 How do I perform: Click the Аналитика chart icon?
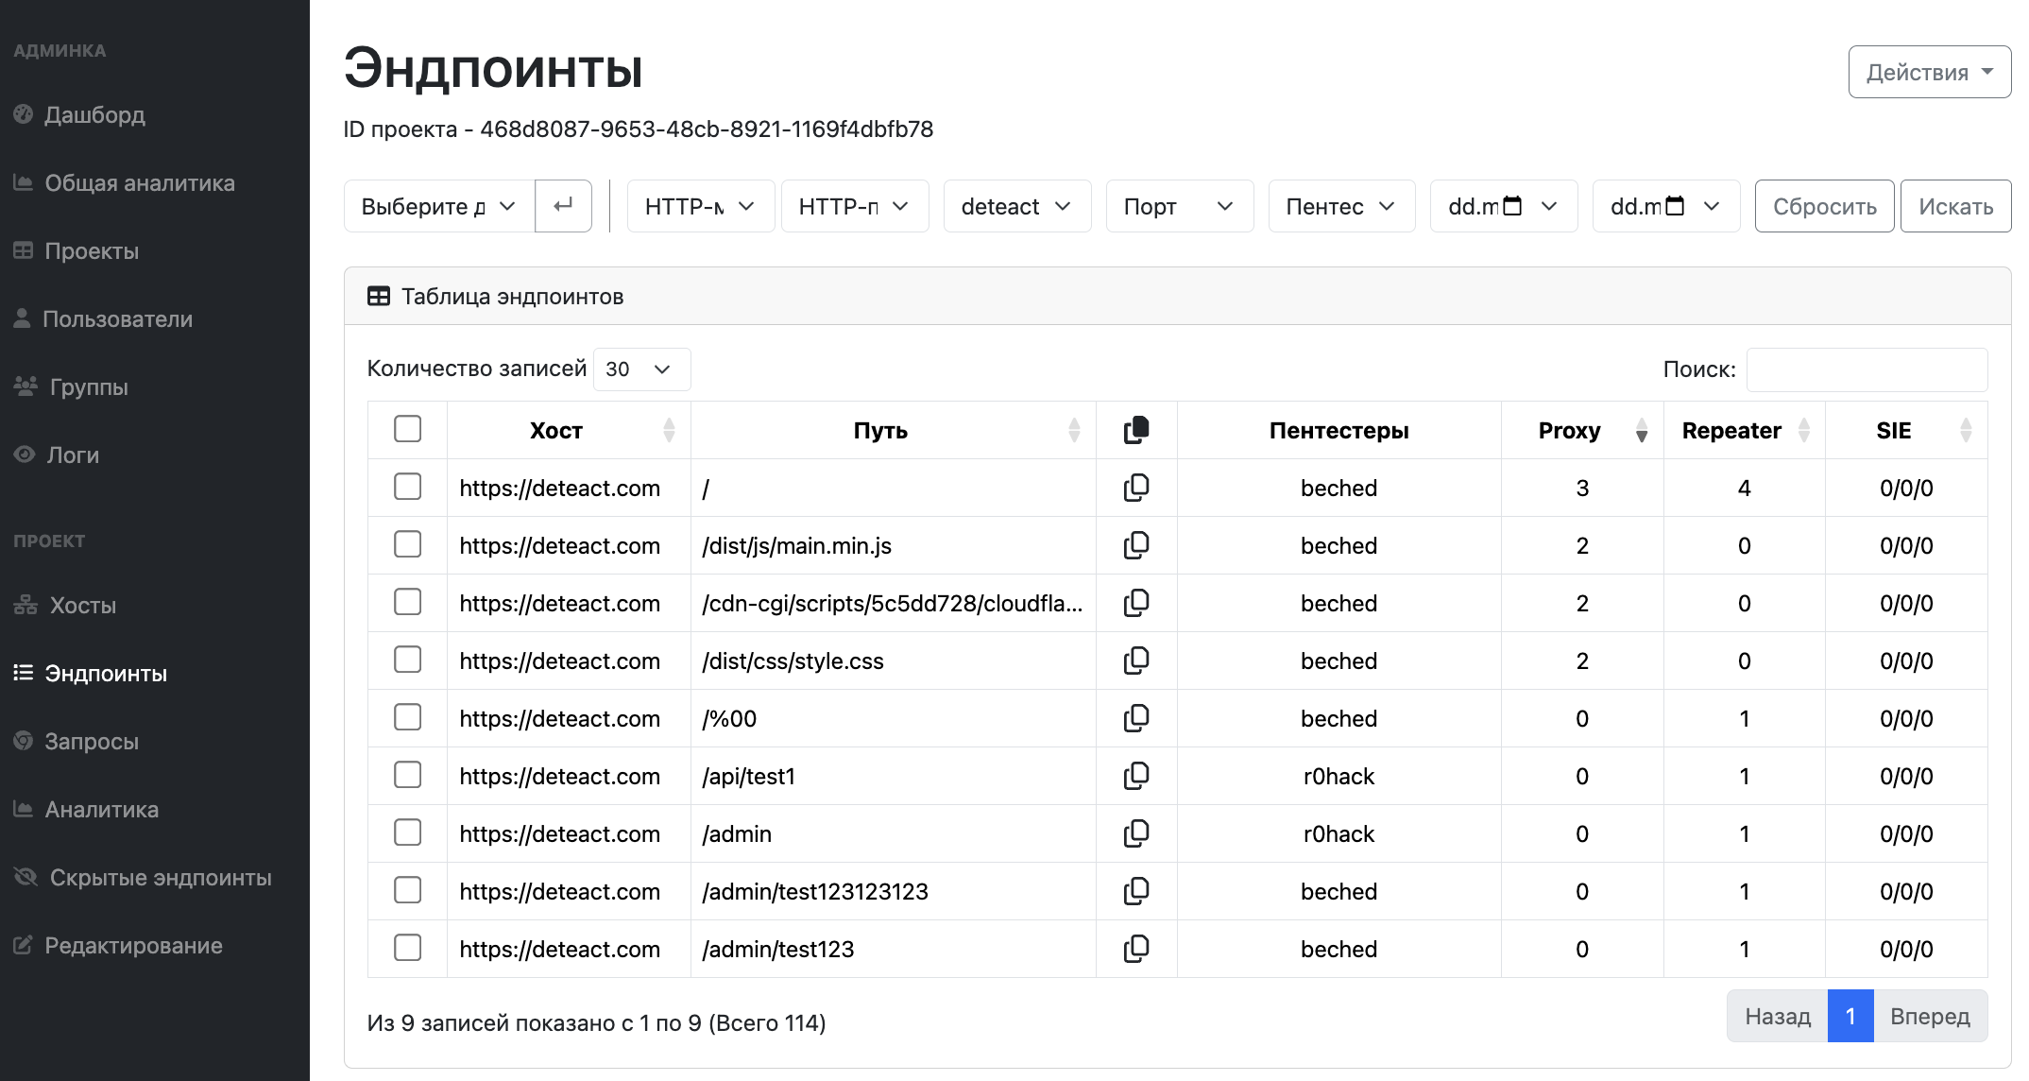pyautogui.click(x=24, y=809)
